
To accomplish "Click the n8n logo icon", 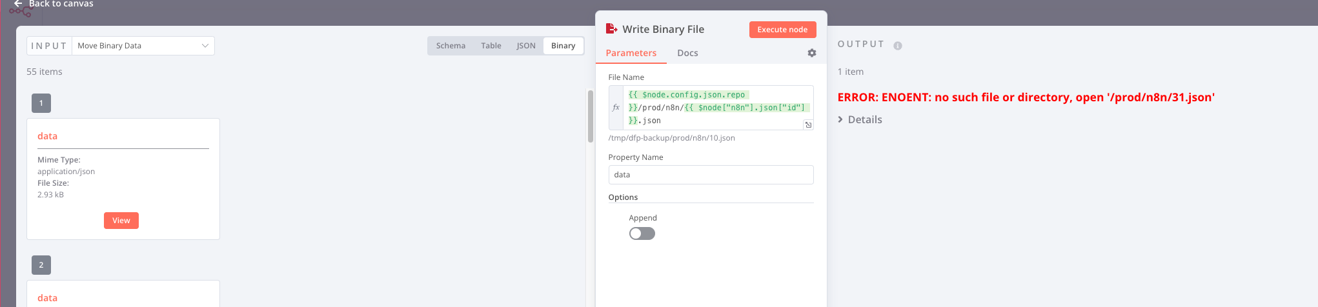I will click(x=20, y=12).
